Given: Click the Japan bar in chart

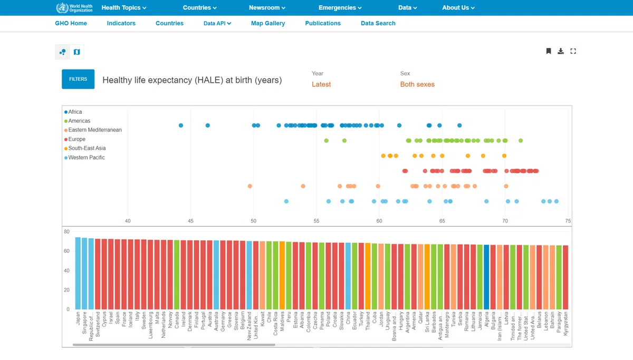Looking at the screenshot, I should [78, 273].
